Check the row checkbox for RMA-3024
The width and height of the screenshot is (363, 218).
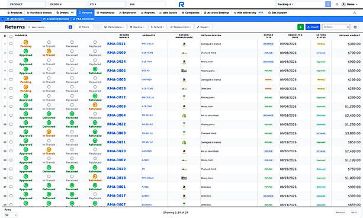[11, 62]
